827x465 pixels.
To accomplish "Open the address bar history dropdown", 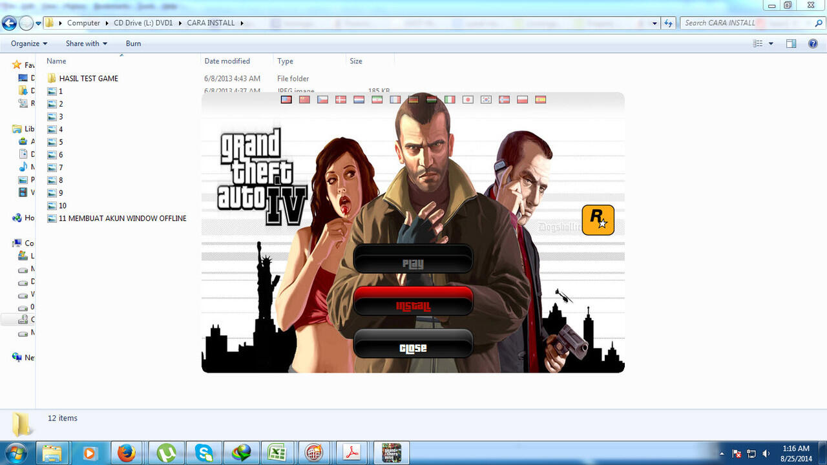I will click(654, 23).
